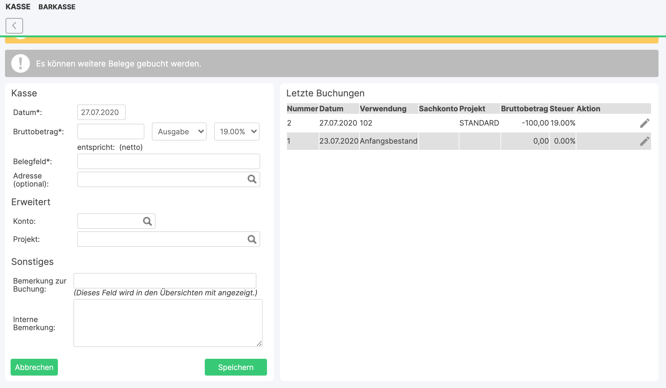Click the Abbrechen button
Image resolution: width=666 pixels, height=388 pixels.
click(34, 367)
